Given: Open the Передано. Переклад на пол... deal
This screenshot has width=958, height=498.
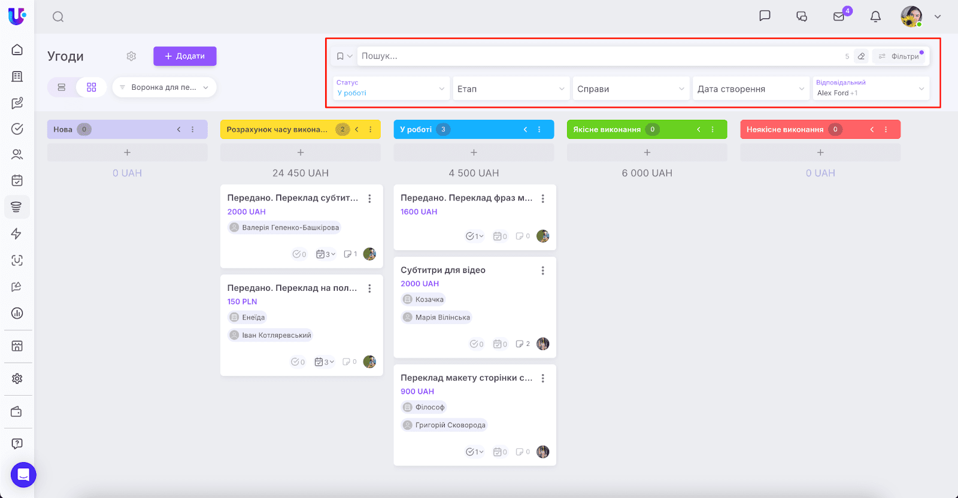Looking at the screenshot, I should (292, 288).
